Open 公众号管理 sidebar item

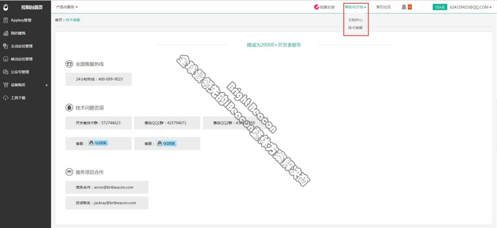pos(20,72)
